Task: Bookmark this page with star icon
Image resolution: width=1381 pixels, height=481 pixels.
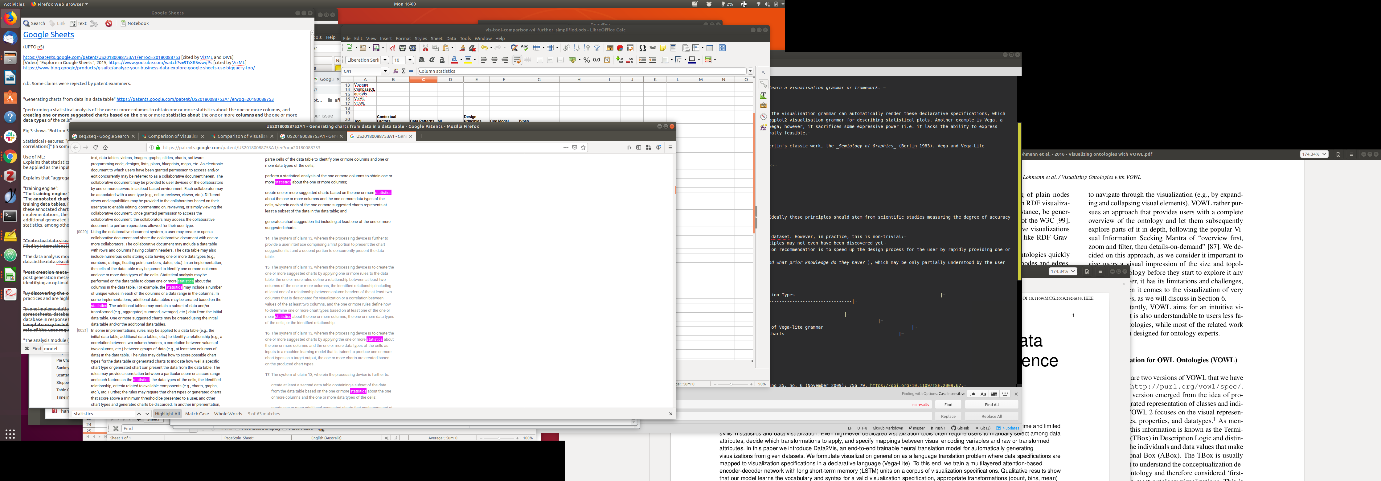Action: point(583,147)
